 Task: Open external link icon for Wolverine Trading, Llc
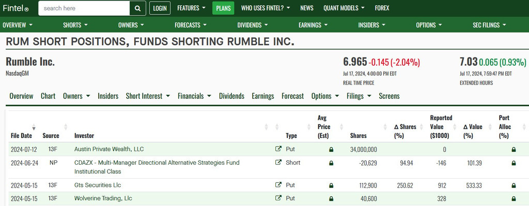point(278,198)
